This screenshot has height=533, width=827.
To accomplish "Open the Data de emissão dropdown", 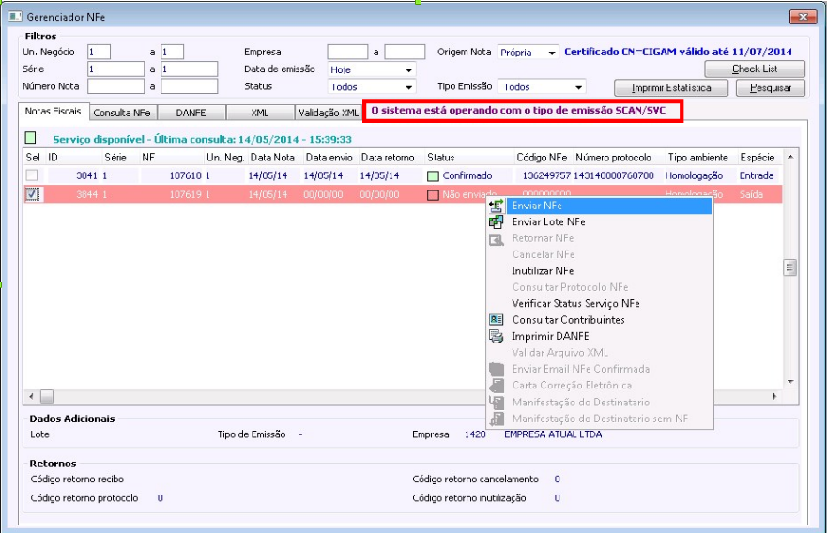I will [x=408, y=69].
